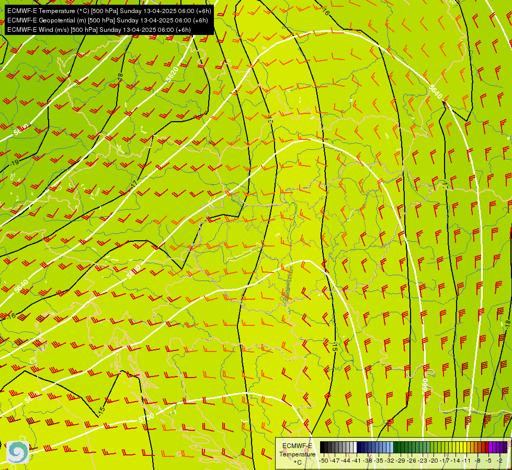Screen dimensions: 512x470
Task: Click the -2 value on temperature legend
Action: [x=500, y=461]
